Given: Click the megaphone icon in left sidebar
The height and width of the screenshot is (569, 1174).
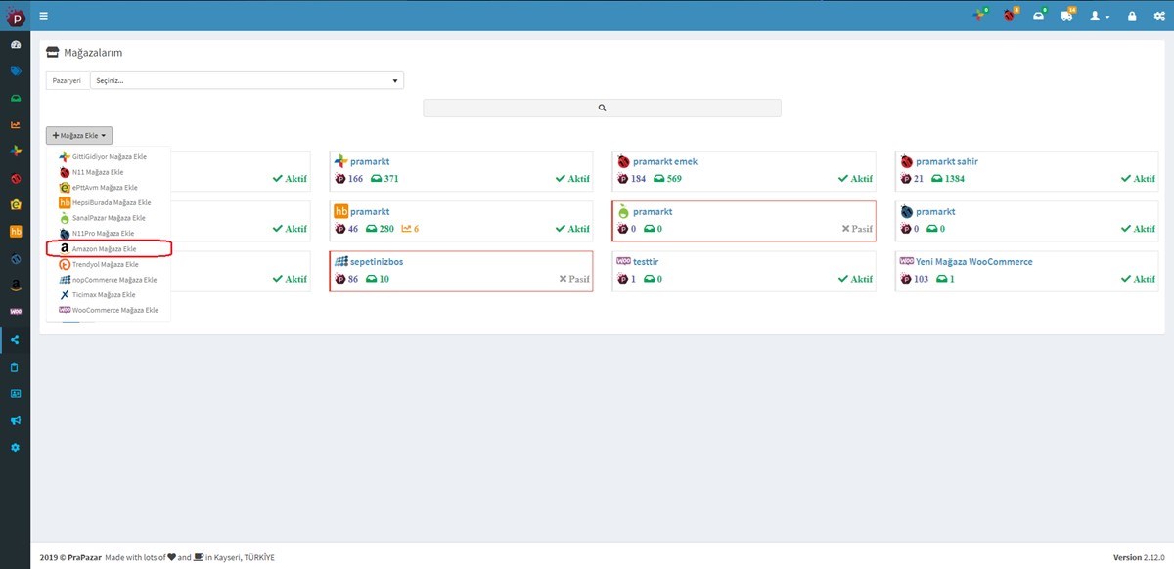Looking at the screenshot, I should (x=16, y=420).
